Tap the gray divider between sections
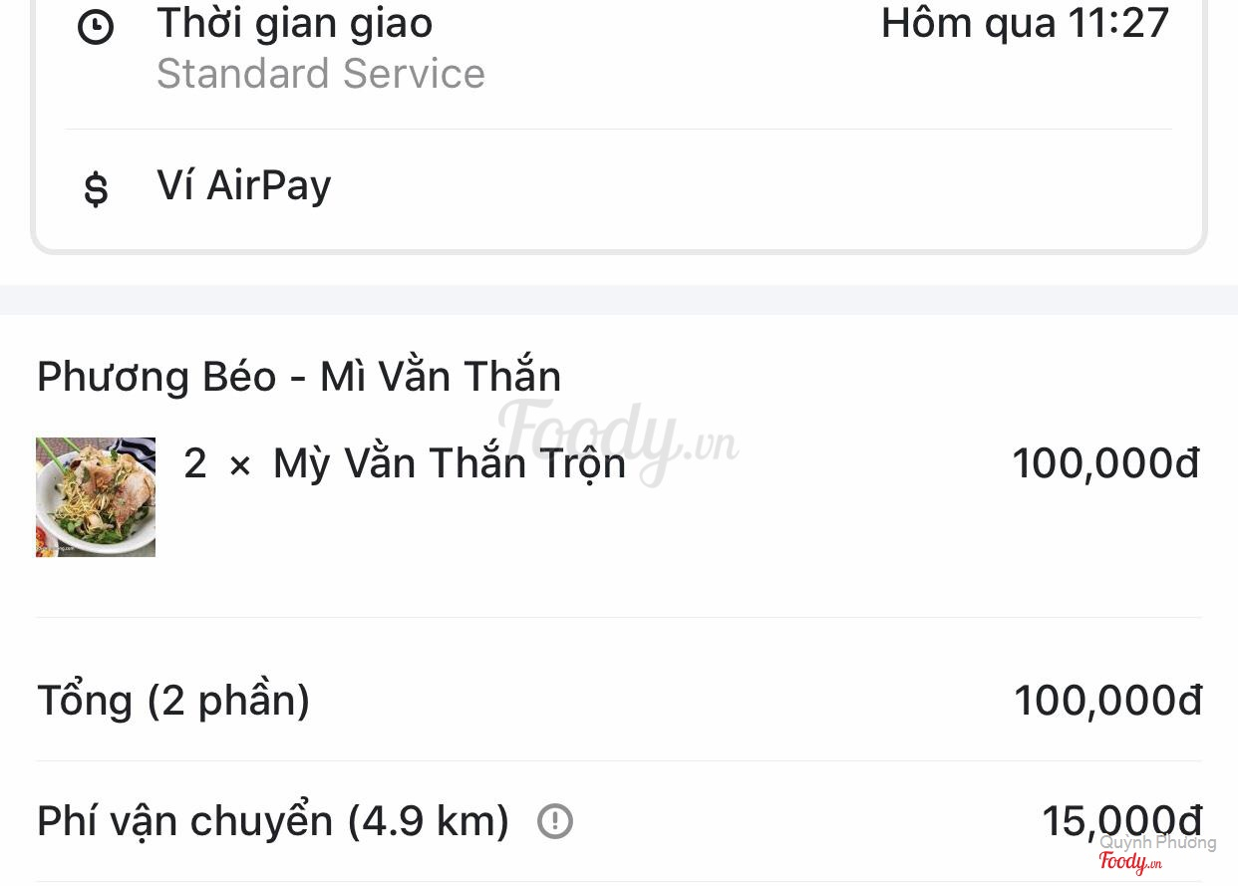The image size is (1238, 886). [619, 299]
